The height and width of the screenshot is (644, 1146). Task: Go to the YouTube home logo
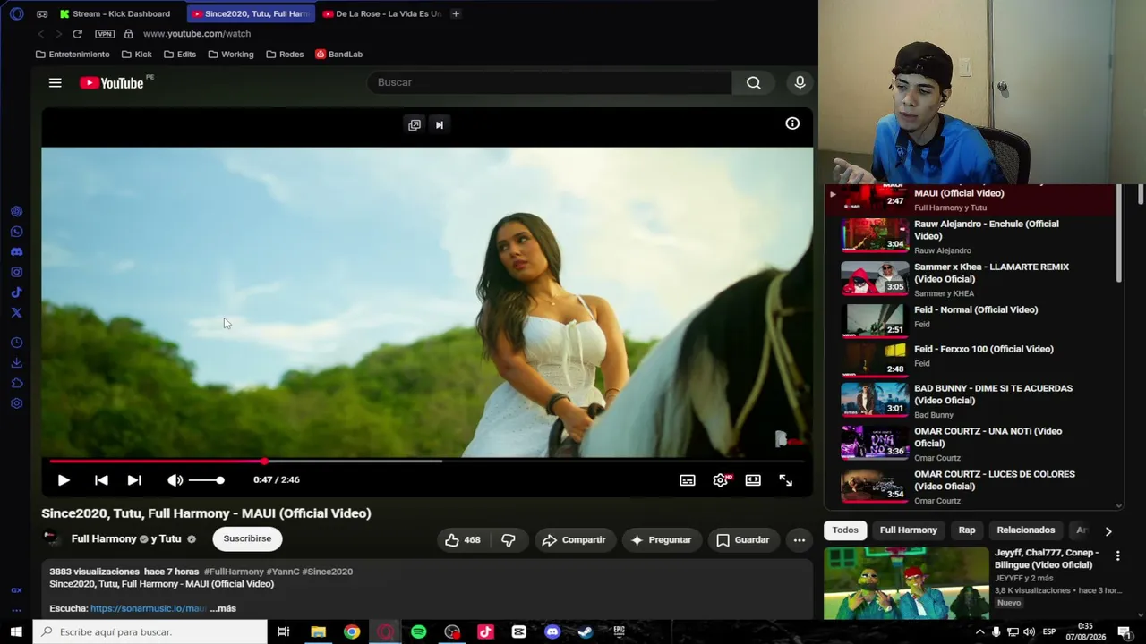tap(112, 83)
